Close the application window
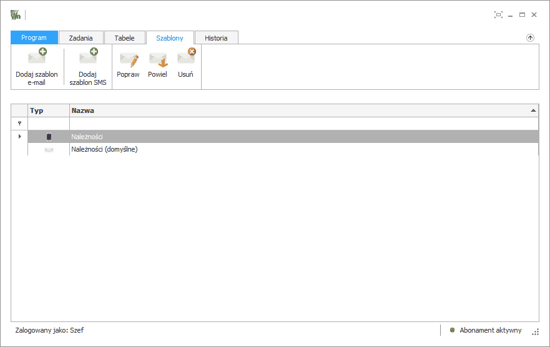 pyautogui.click(x=534, y=15)
